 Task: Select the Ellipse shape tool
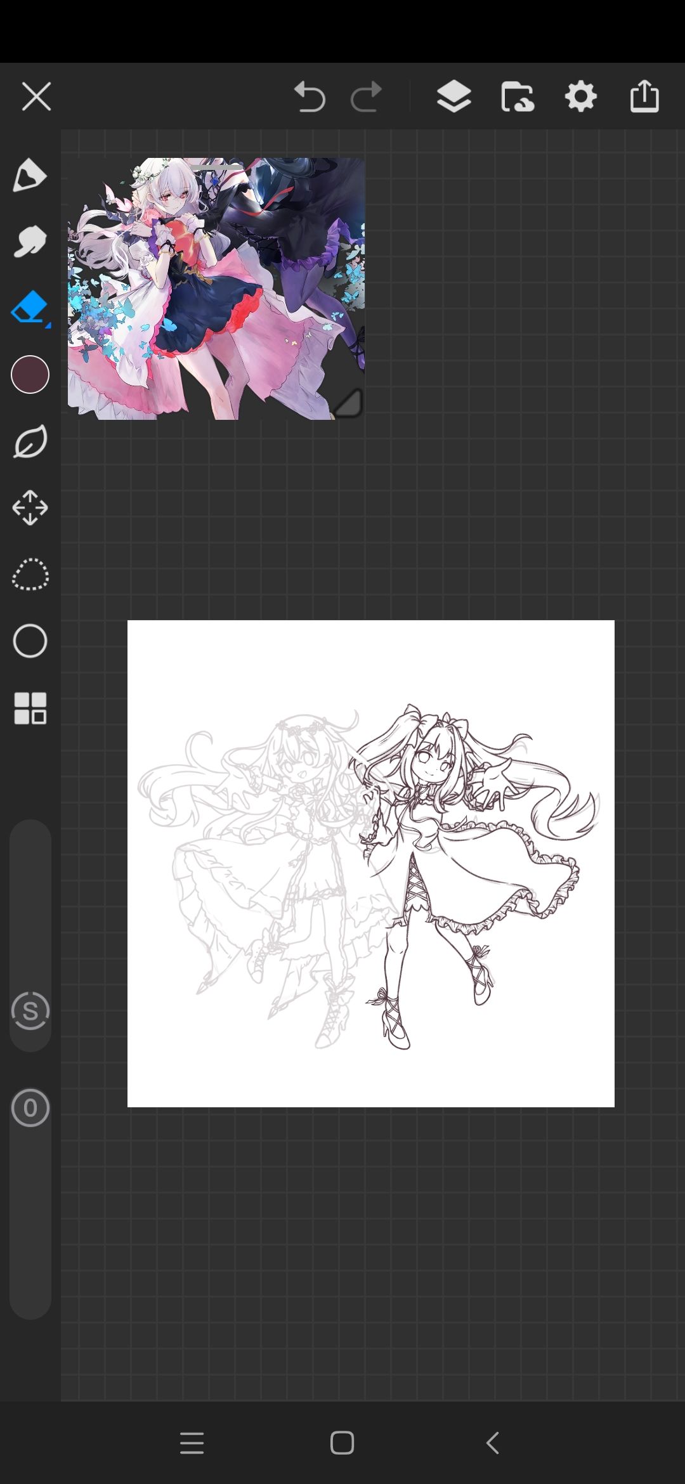coord(30,641)
